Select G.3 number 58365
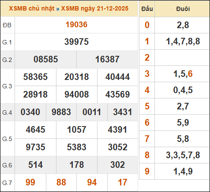The image size is (210, 192). [x=35, y=77]
